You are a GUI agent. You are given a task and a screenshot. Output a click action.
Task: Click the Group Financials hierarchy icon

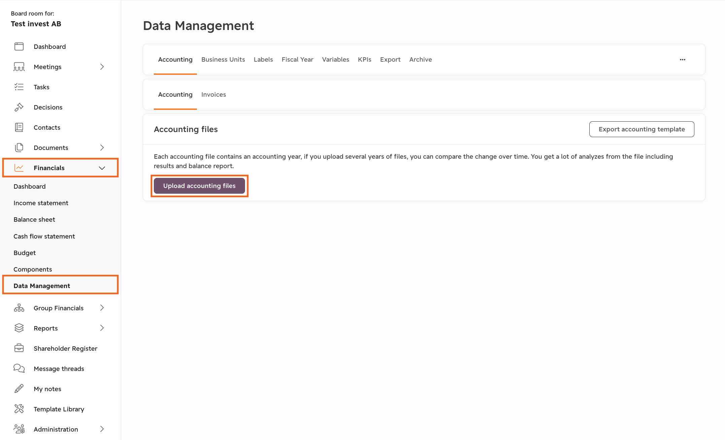[x=19, y=308]
